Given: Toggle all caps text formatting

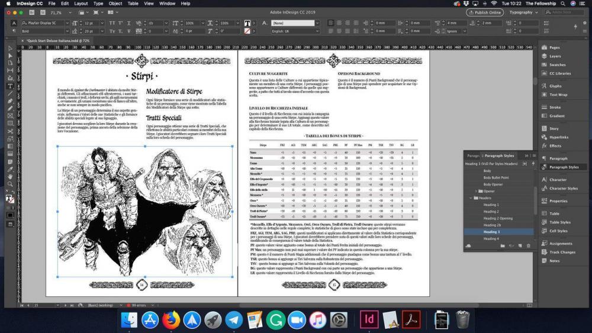Looking at the screenshot, I should click(112, 23).
